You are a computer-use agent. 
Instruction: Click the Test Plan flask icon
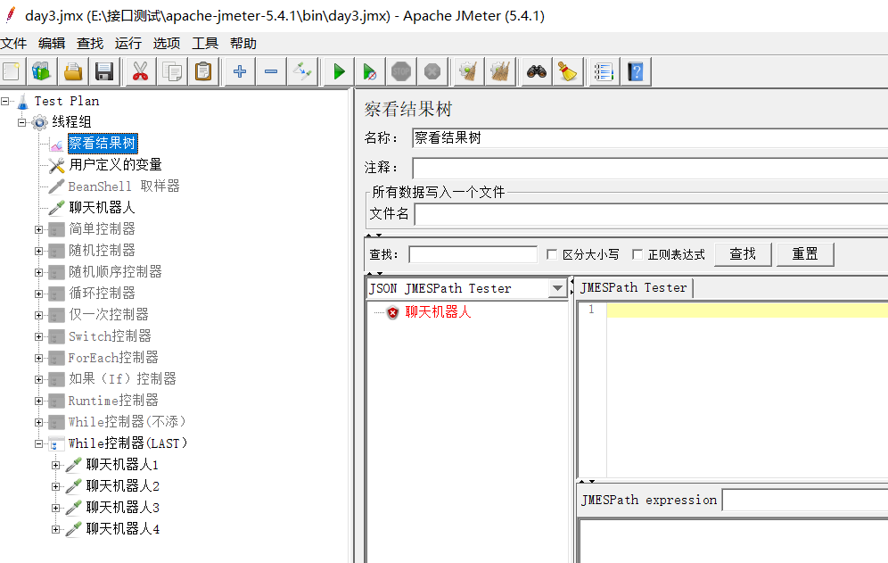point(22,102)
